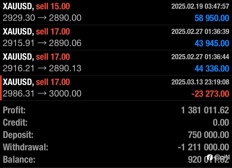Tap the Profit summary label
The image size is (232, 168).
coord(14,110)
